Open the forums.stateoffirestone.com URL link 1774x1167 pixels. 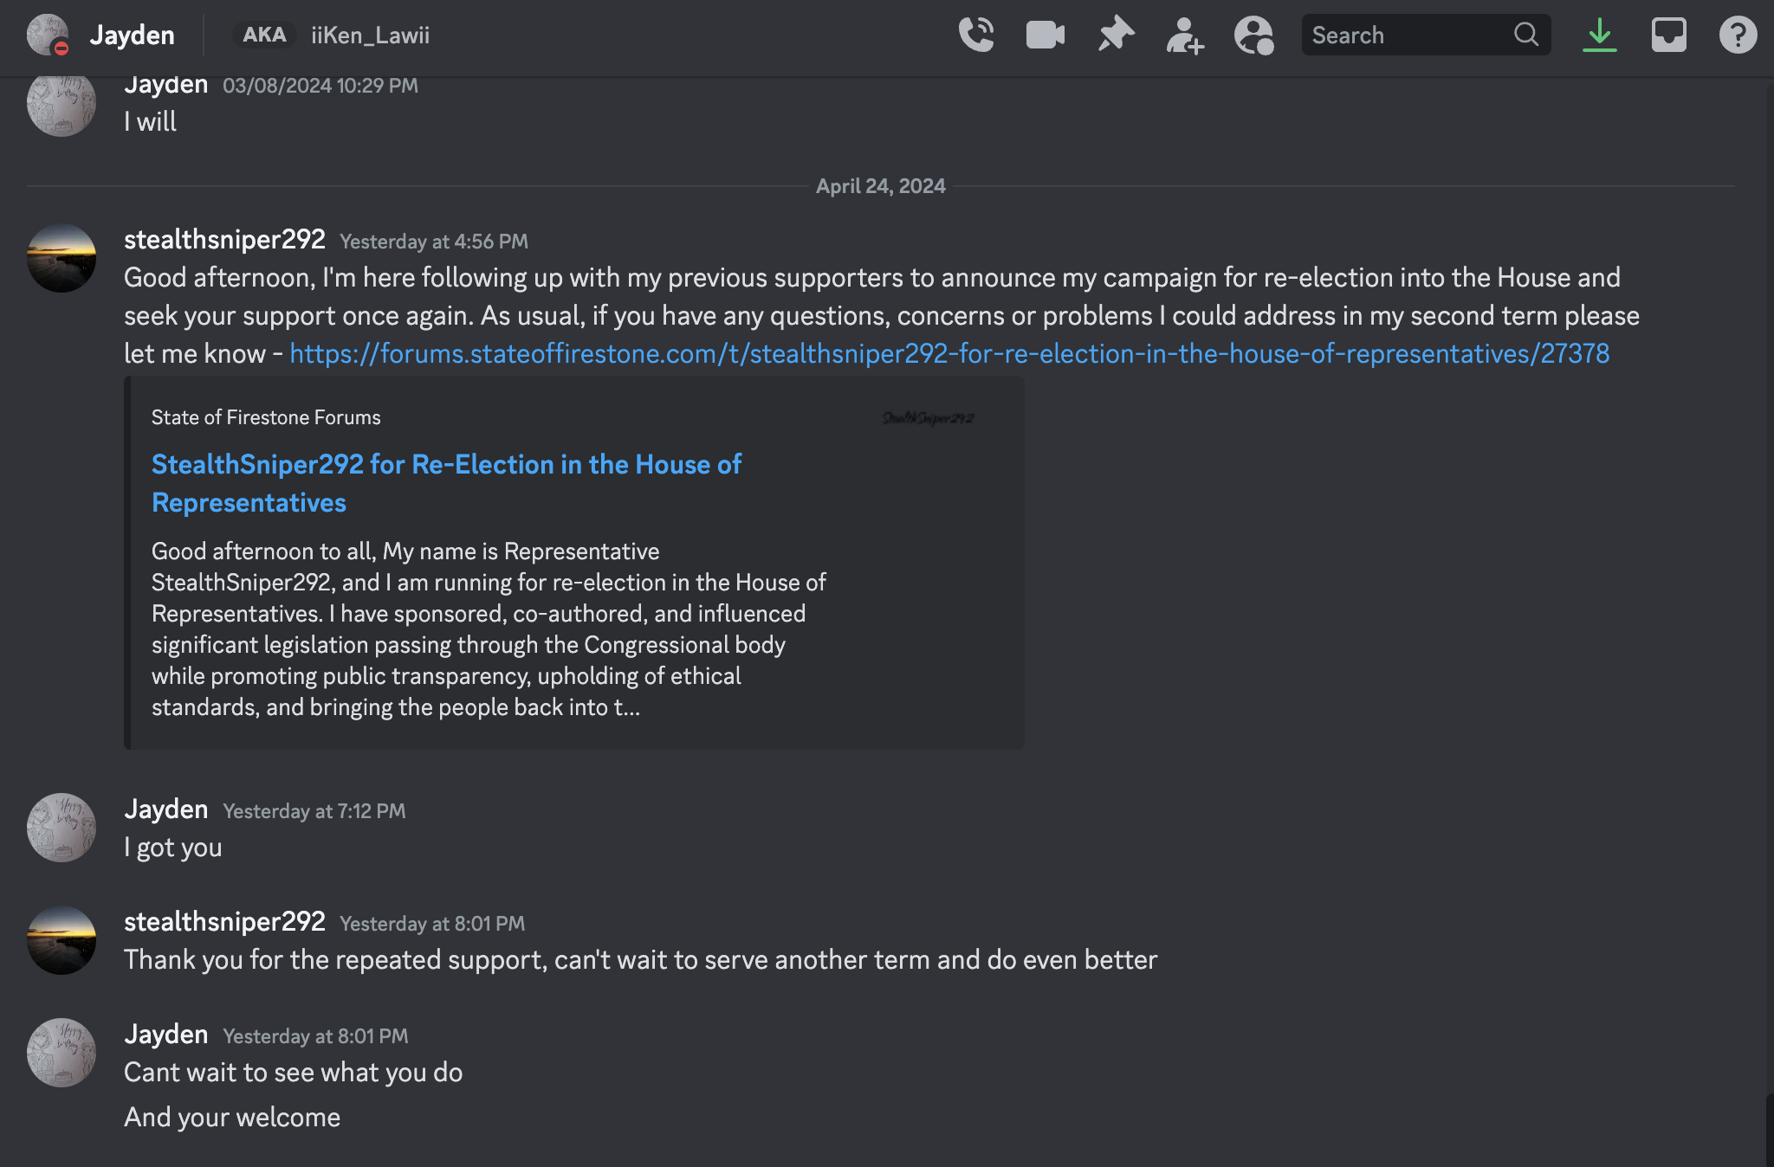click(949, 353)
